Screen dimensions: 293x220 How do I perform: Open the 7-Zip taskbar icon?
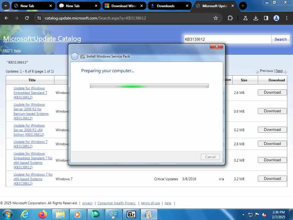click(x=131, y=214)
